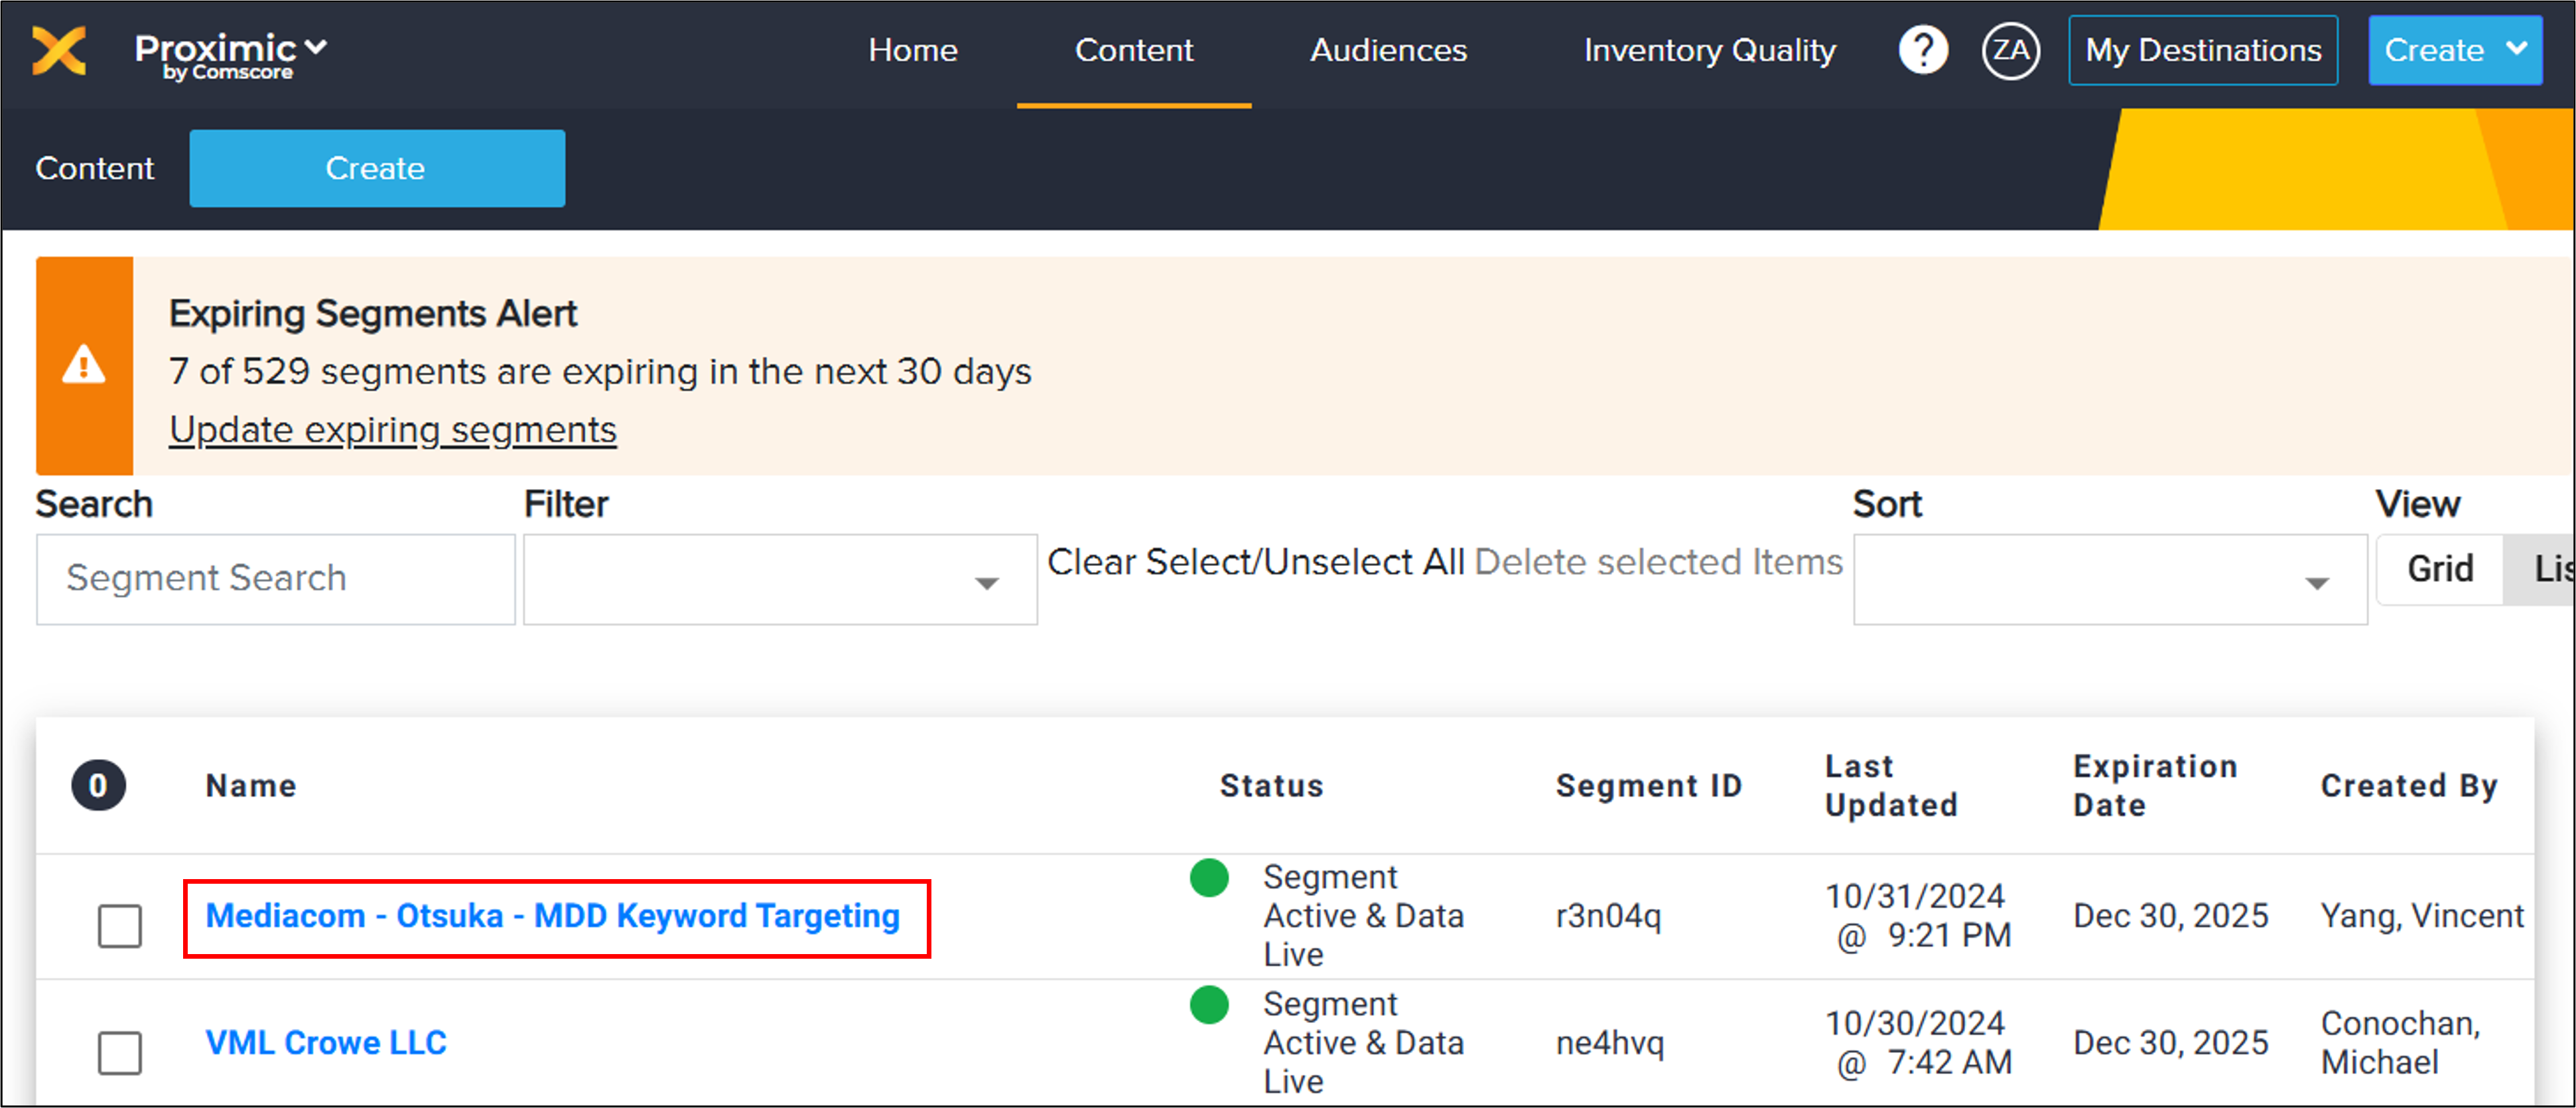Select the VML Crowe LLC checkbox
This screenshot has width=2576, height=1108.
120,1052
